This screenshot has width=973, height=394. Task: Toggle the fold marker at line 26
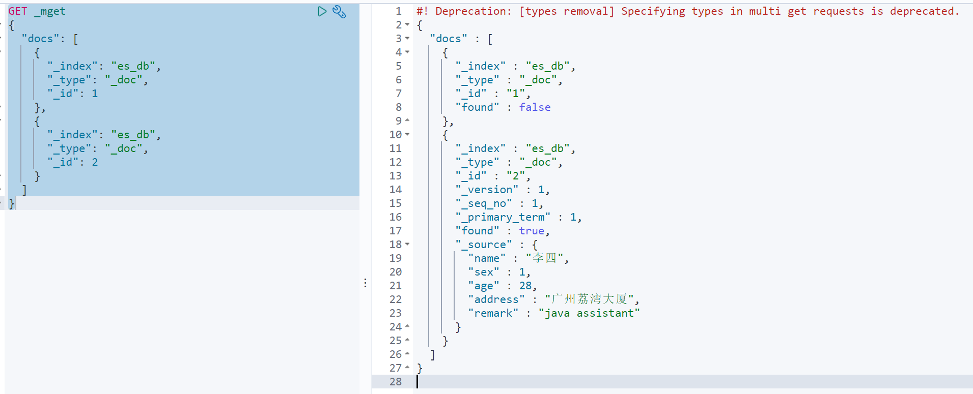(x=407, y=354)
